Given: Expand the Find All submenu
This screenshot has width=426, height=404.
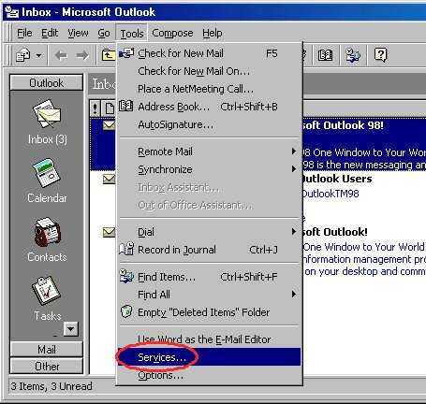Looking at the screenshot, I should (209, 295).
